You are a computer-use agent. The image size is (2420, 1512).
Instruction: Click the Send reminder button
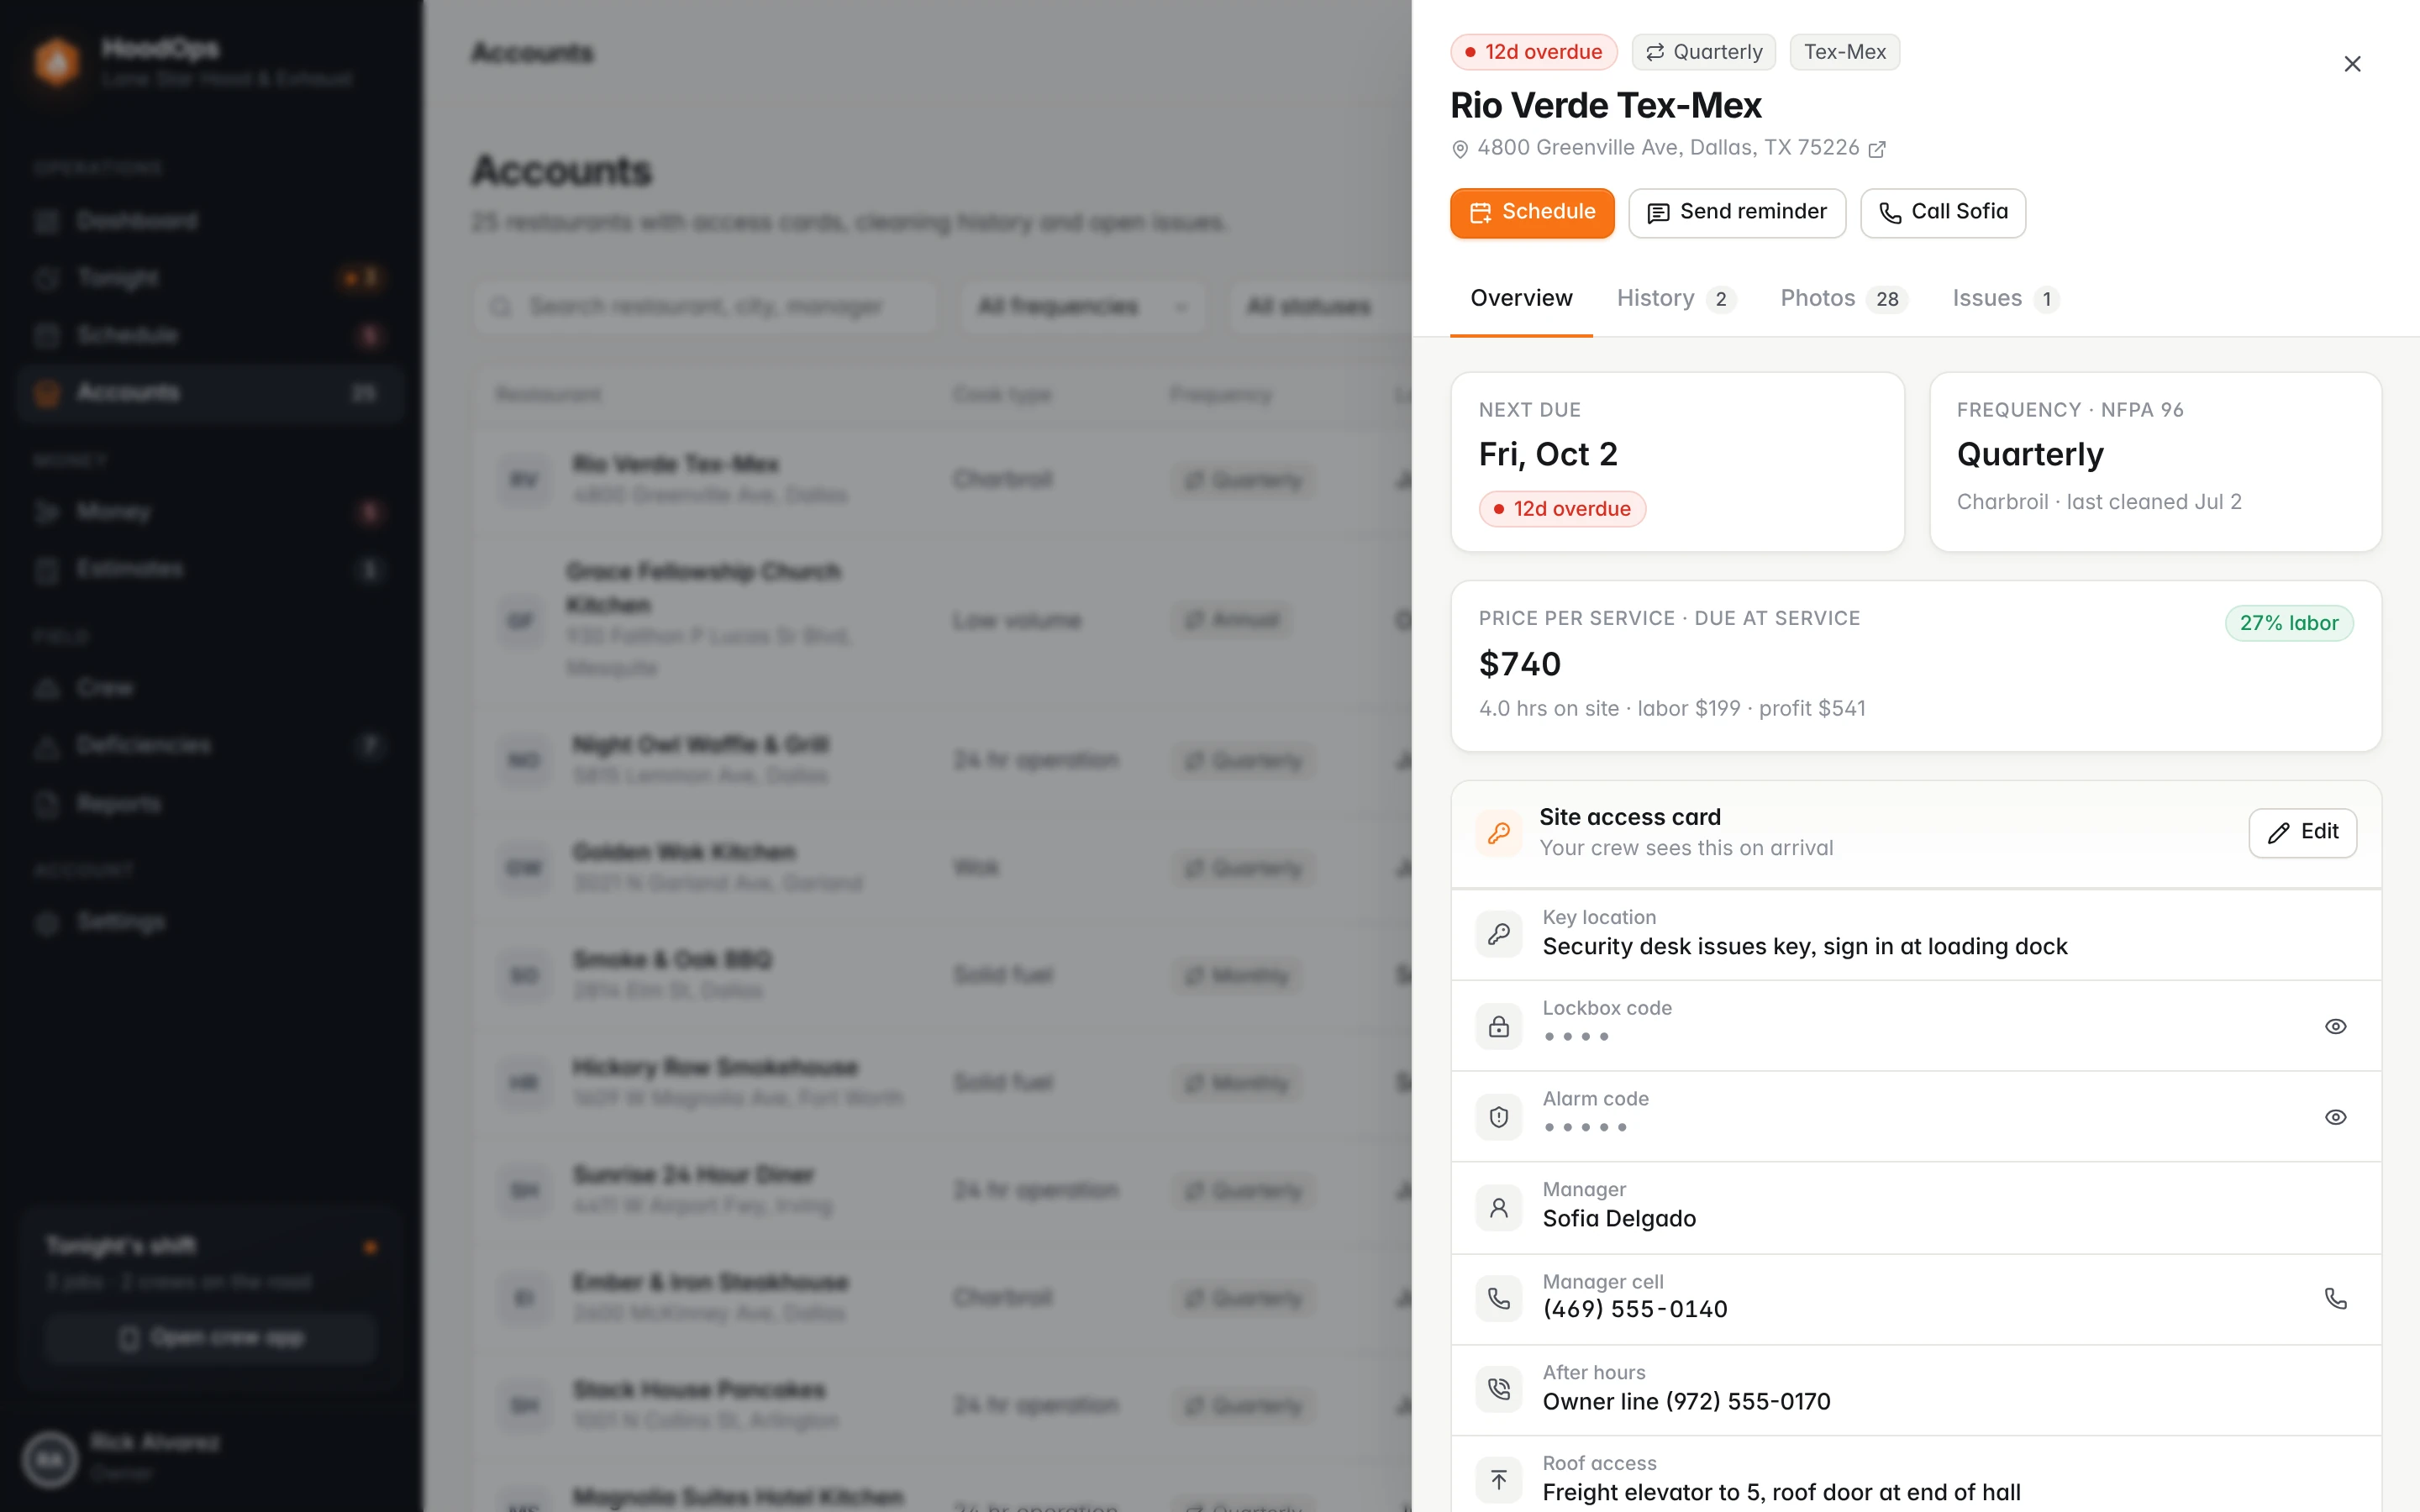pyautogui.click(x=1737, y=213)
